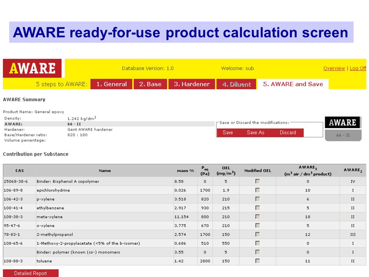The height and width of the screenshot is (277, 369).
Task: Click Density value 1.242 kg/dm³
Action: 81,118
